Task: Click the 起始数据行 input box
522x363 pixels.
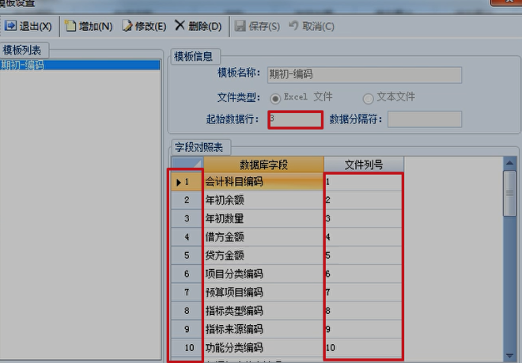Action: [x=293, y=119]
